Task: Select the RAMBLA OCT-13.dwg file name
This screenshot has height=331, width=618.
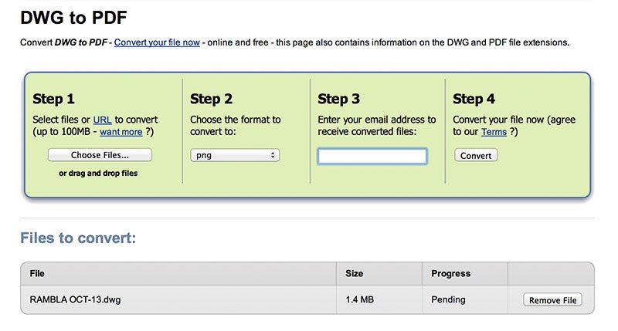Action: (x=76, y=300)
